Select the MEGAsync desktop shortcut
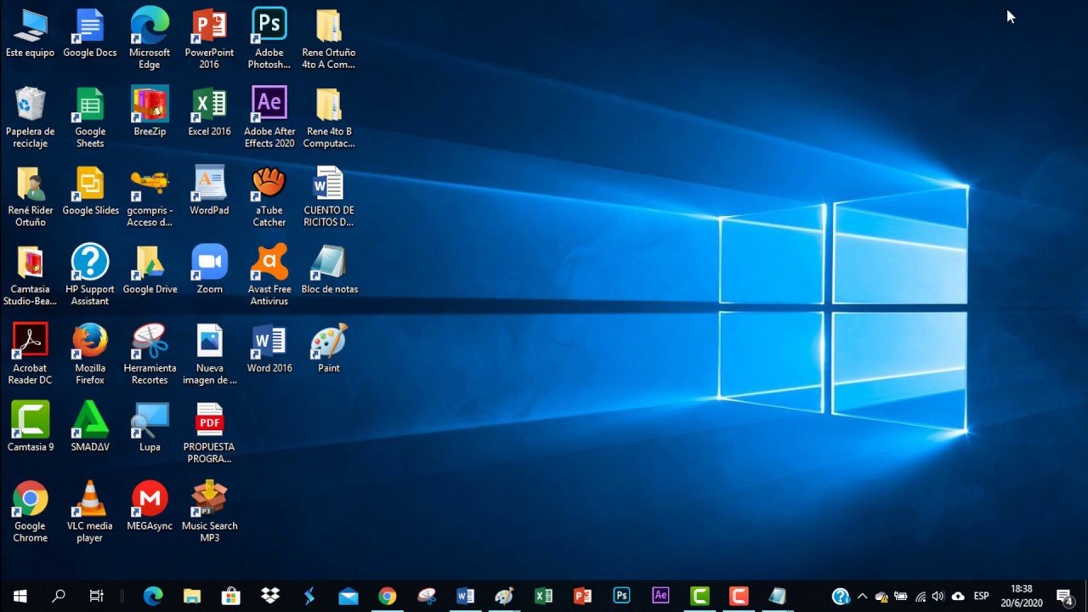 tap(150, 507)
